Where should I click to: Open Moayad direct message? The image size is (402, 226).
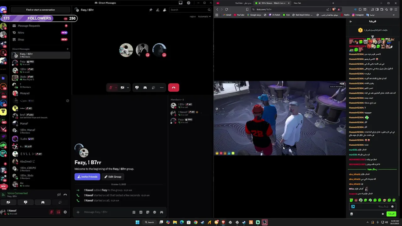point(40,93)
